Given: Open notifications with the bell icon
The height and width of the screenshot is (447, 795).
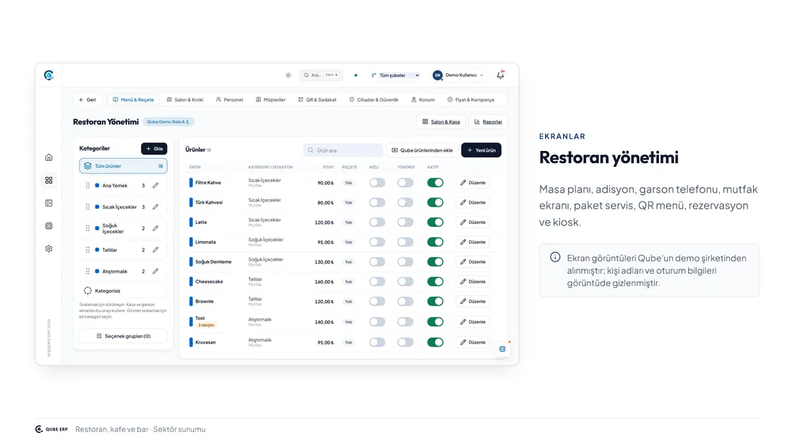Looking at the screenshot, I should 500,75.
